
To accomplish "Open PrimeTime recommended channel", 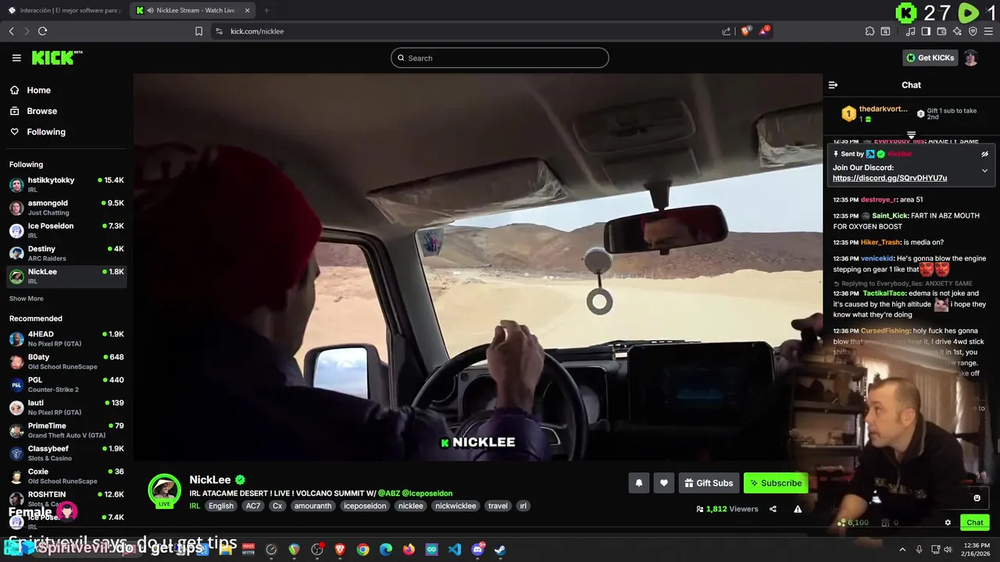I will coord(66,430).
